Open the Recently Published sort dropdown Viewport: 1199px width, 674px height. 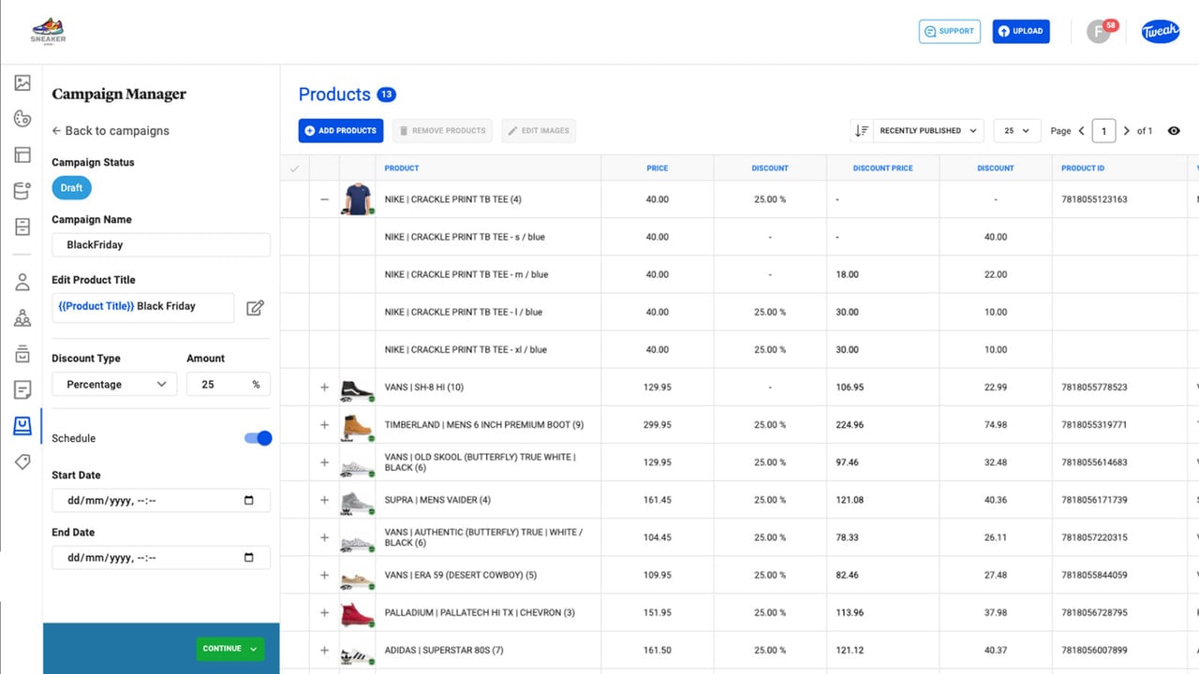[x=929, y=131]
